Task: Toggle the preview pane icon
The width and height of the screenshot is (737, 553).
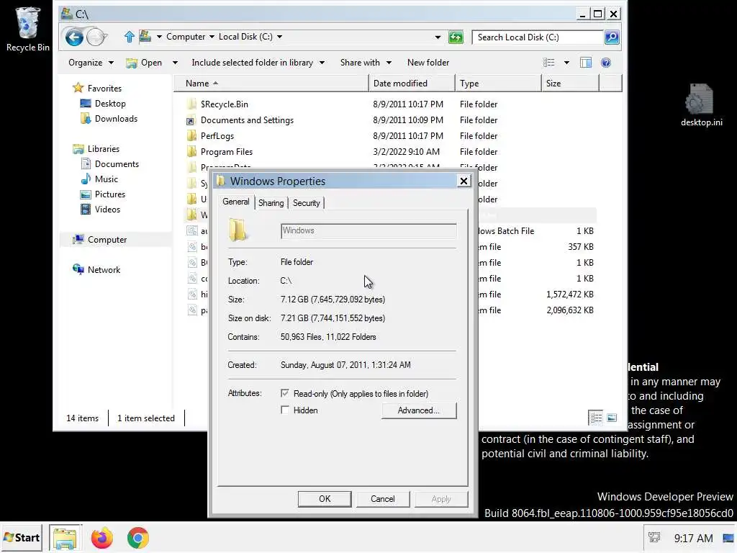Action: click(x=586, y=63)
